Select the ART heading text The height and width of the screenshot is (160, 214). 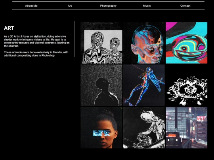coord(9,28)
